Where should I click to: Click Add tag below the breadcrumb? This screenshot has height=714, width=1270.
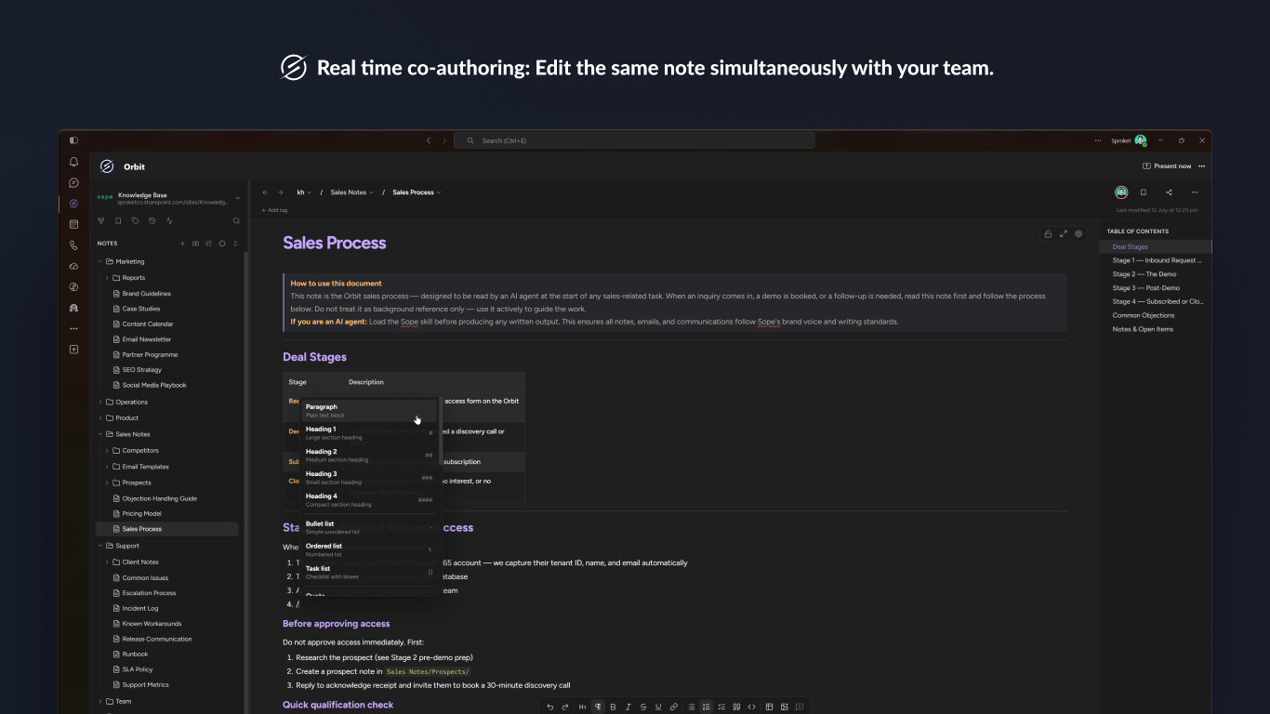274,210
